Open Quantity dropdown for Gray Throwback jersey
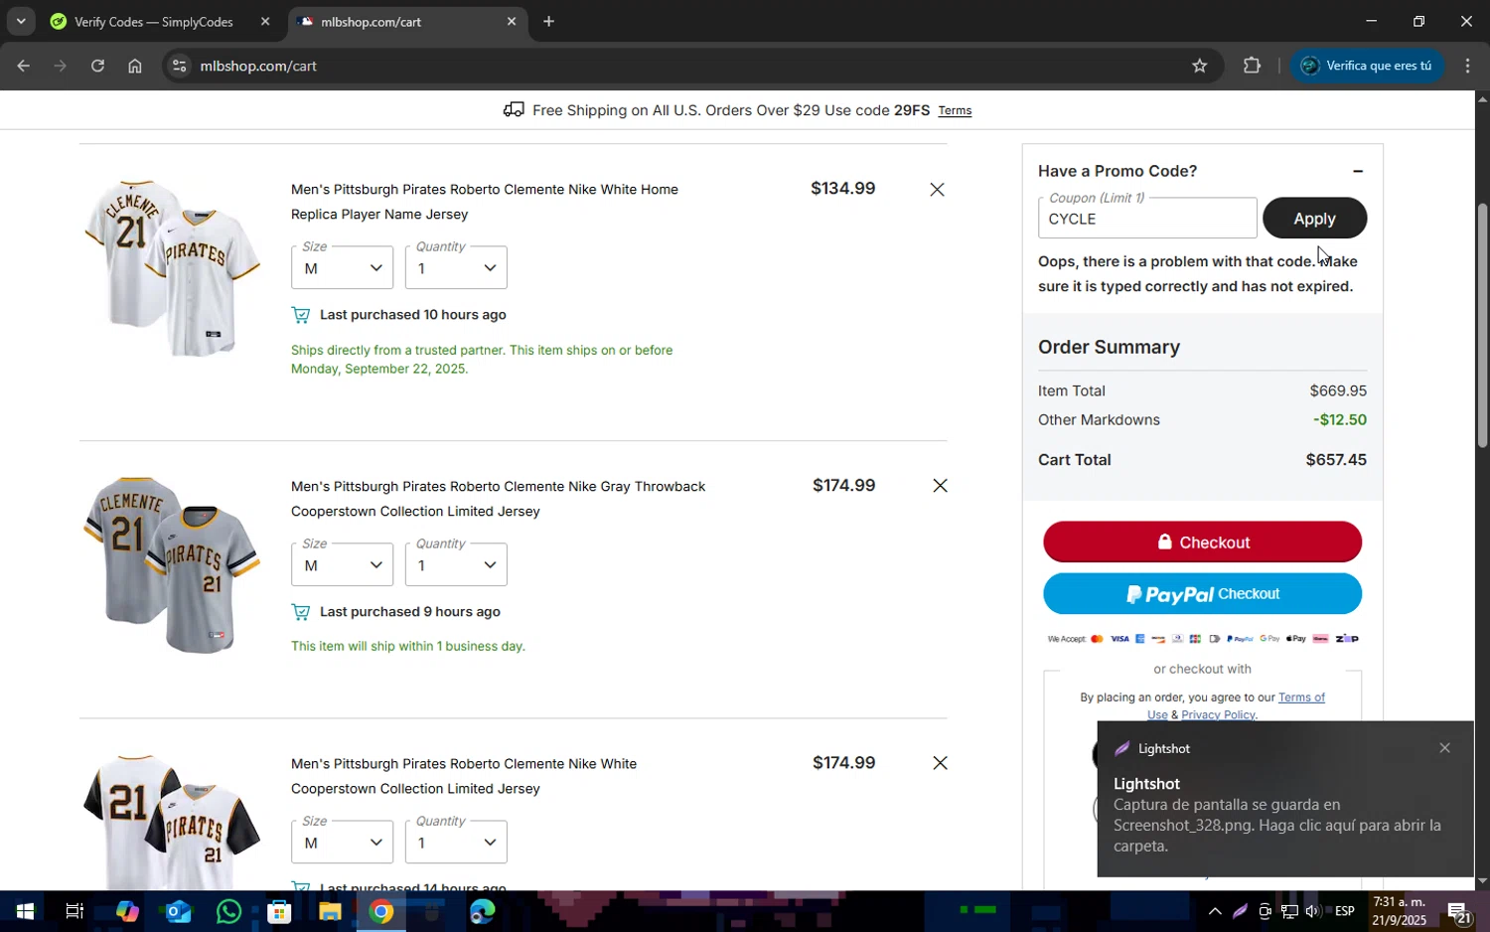This screenshot has height=932, width=1490. pyautogui.click(x=456, y=564)
